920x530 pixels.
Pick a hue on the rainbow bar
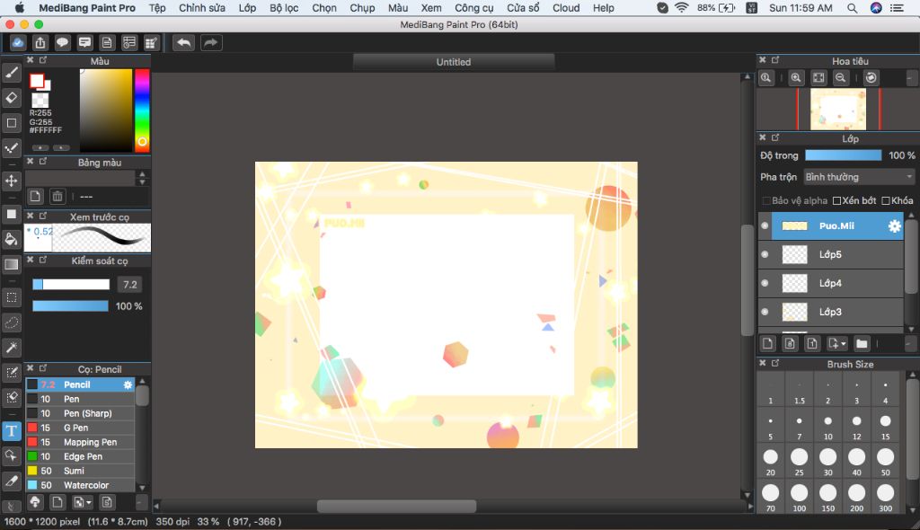(142, 110)
